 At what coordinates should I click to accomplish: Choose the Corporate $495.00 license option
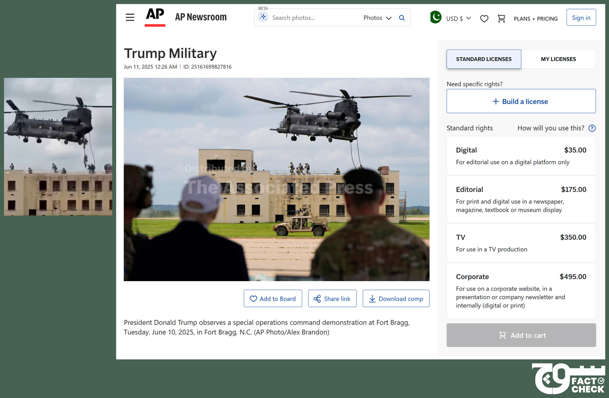(521, 291)
